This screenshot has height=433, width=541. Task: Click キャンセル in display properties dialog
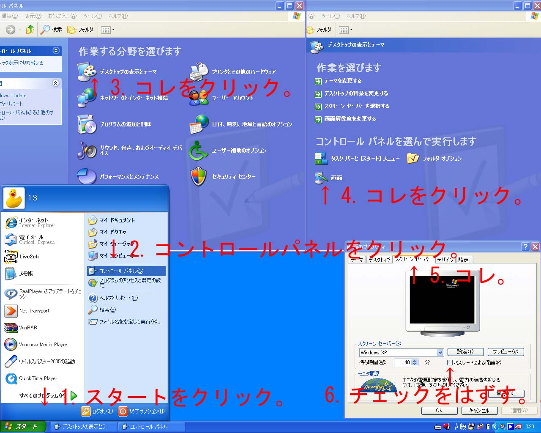[479, 411]
